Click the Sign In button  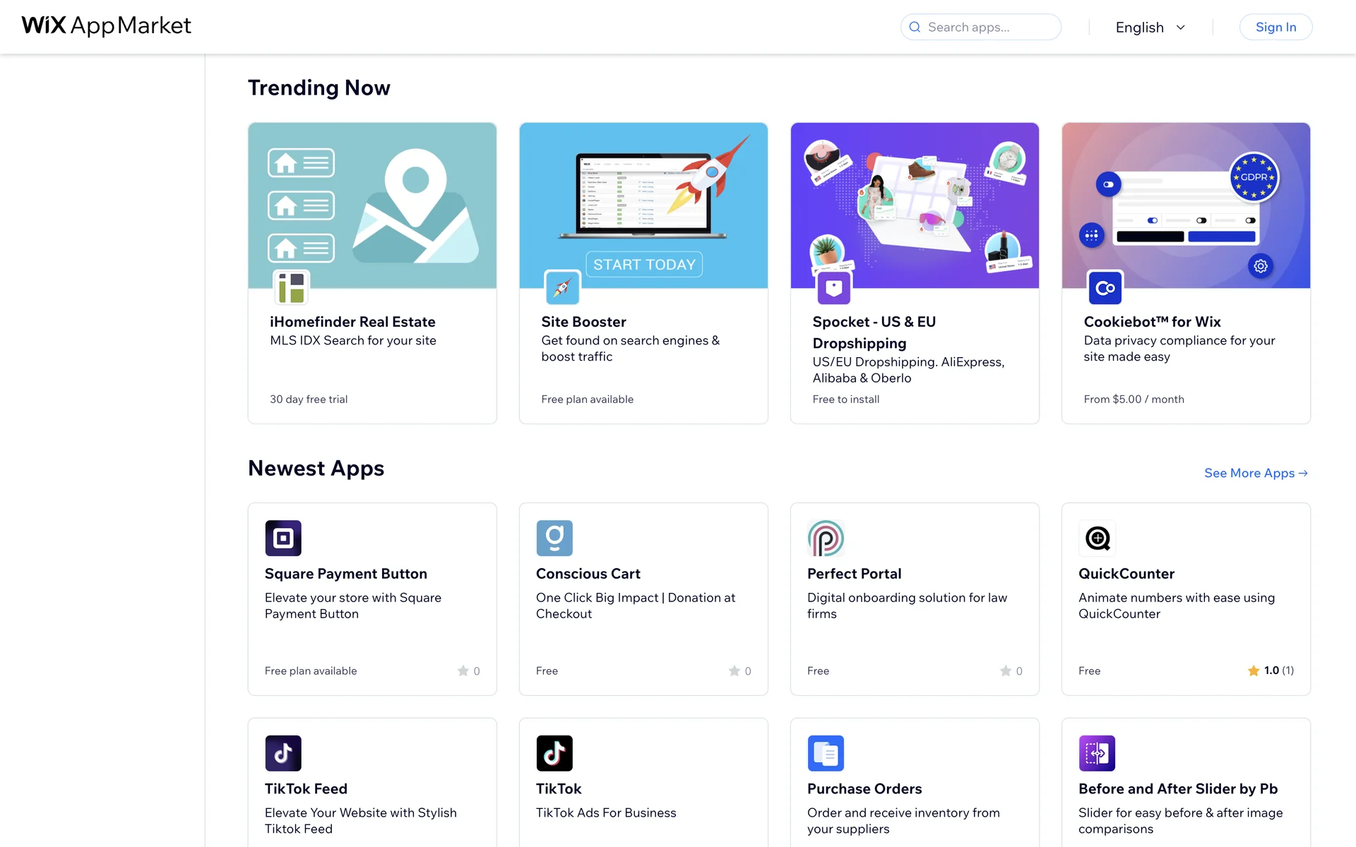pyautogui.click(x=1275, y=28)
